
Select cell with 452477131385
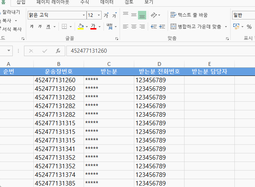pos(59,183)
